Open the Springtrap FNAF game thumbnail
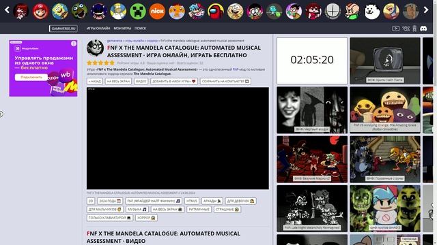 pyautogui.click(x=385, y=208)
